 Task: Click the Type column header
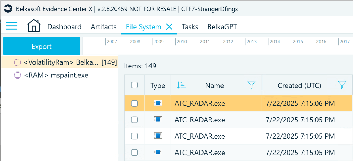[158, 85]
